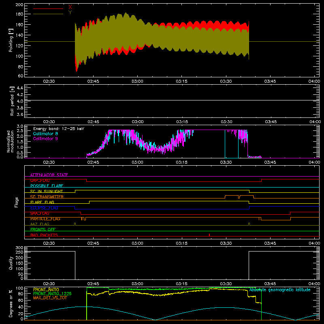
Task: Select the 'Energy band: 12-25 keV' text
Action: [59, 129]
